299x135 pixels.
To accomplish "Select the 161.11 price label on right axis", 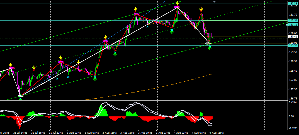I will point(293,25).
